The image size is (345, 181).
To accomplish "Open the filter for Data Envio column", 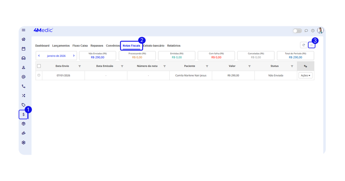I will click(80, 66).
